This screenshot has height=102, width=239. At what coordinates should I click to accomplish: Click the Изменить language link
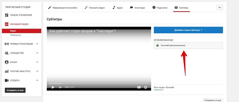(159, 90)
